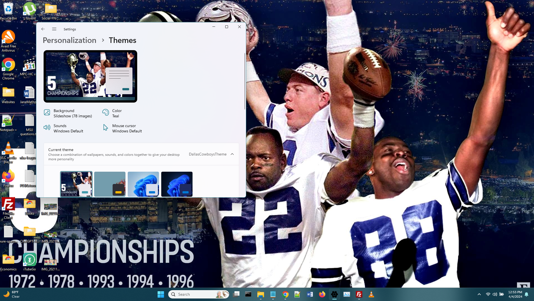The image size is (534, 301).
Task: Open Chrome from the taskbar
Action: 285,294
